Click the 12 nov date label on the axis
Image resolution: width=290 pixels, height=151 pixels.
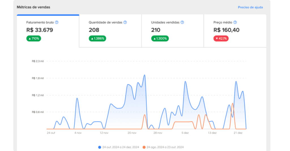(x=104, y=133)
